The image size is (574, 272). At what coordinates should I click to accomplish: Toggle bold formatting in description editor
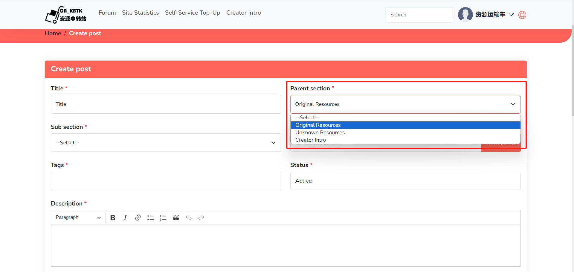[x=113, y=218]
